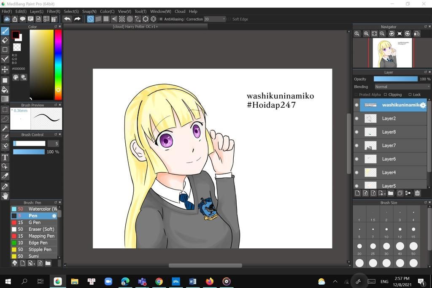Select the Mapping Pen brush

pyautogui.click(x=34, y=236)
